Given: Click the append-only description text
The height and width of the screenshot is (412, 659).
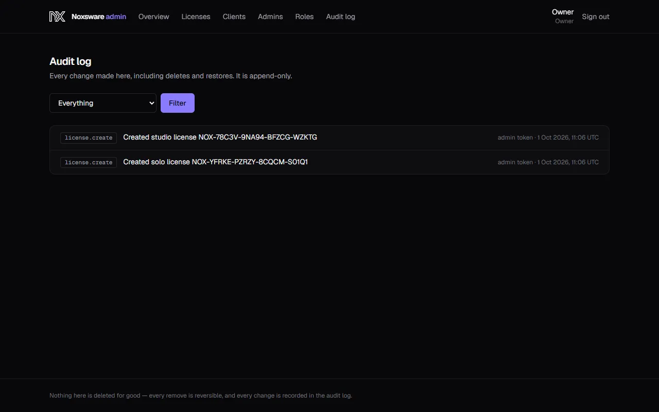Looking at the screenshot, I should tap(170, 76).
